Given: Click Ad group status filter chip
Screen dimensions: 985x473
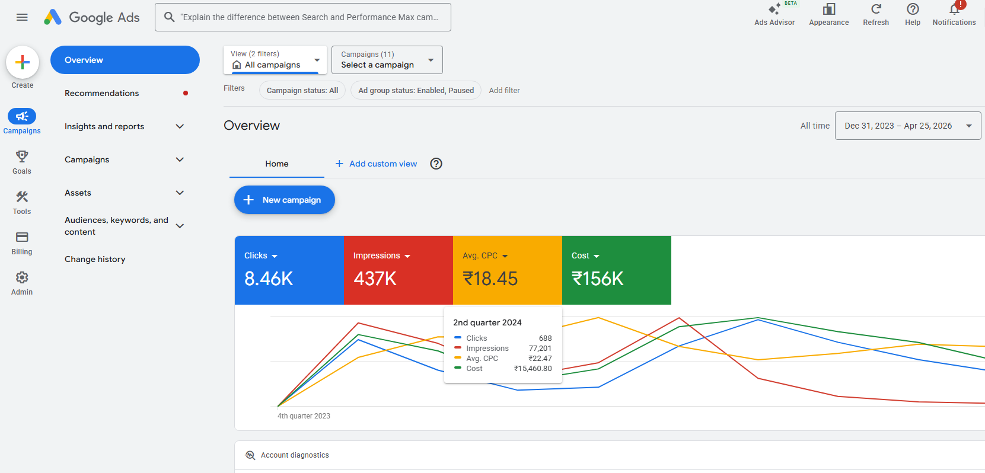Looking at the screenshot, I should point(416,90).
